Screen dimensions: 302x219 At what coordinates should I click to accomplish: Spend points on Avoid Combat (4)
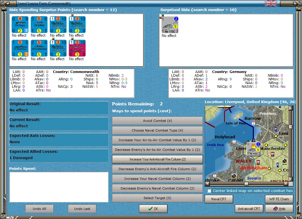157,121
